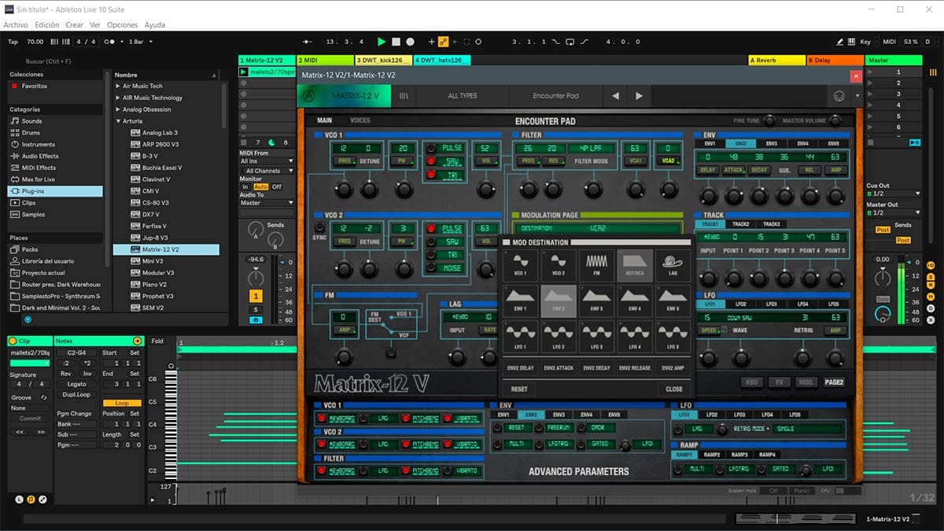Toggle VCO 1 SAW waveform LED

point(431,161)
